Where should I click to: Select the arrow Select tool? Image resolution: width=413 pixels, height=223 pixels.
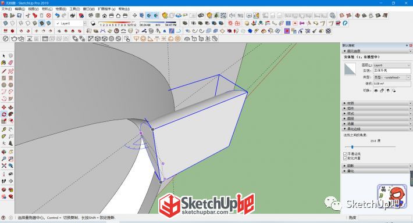click(3, 56)
